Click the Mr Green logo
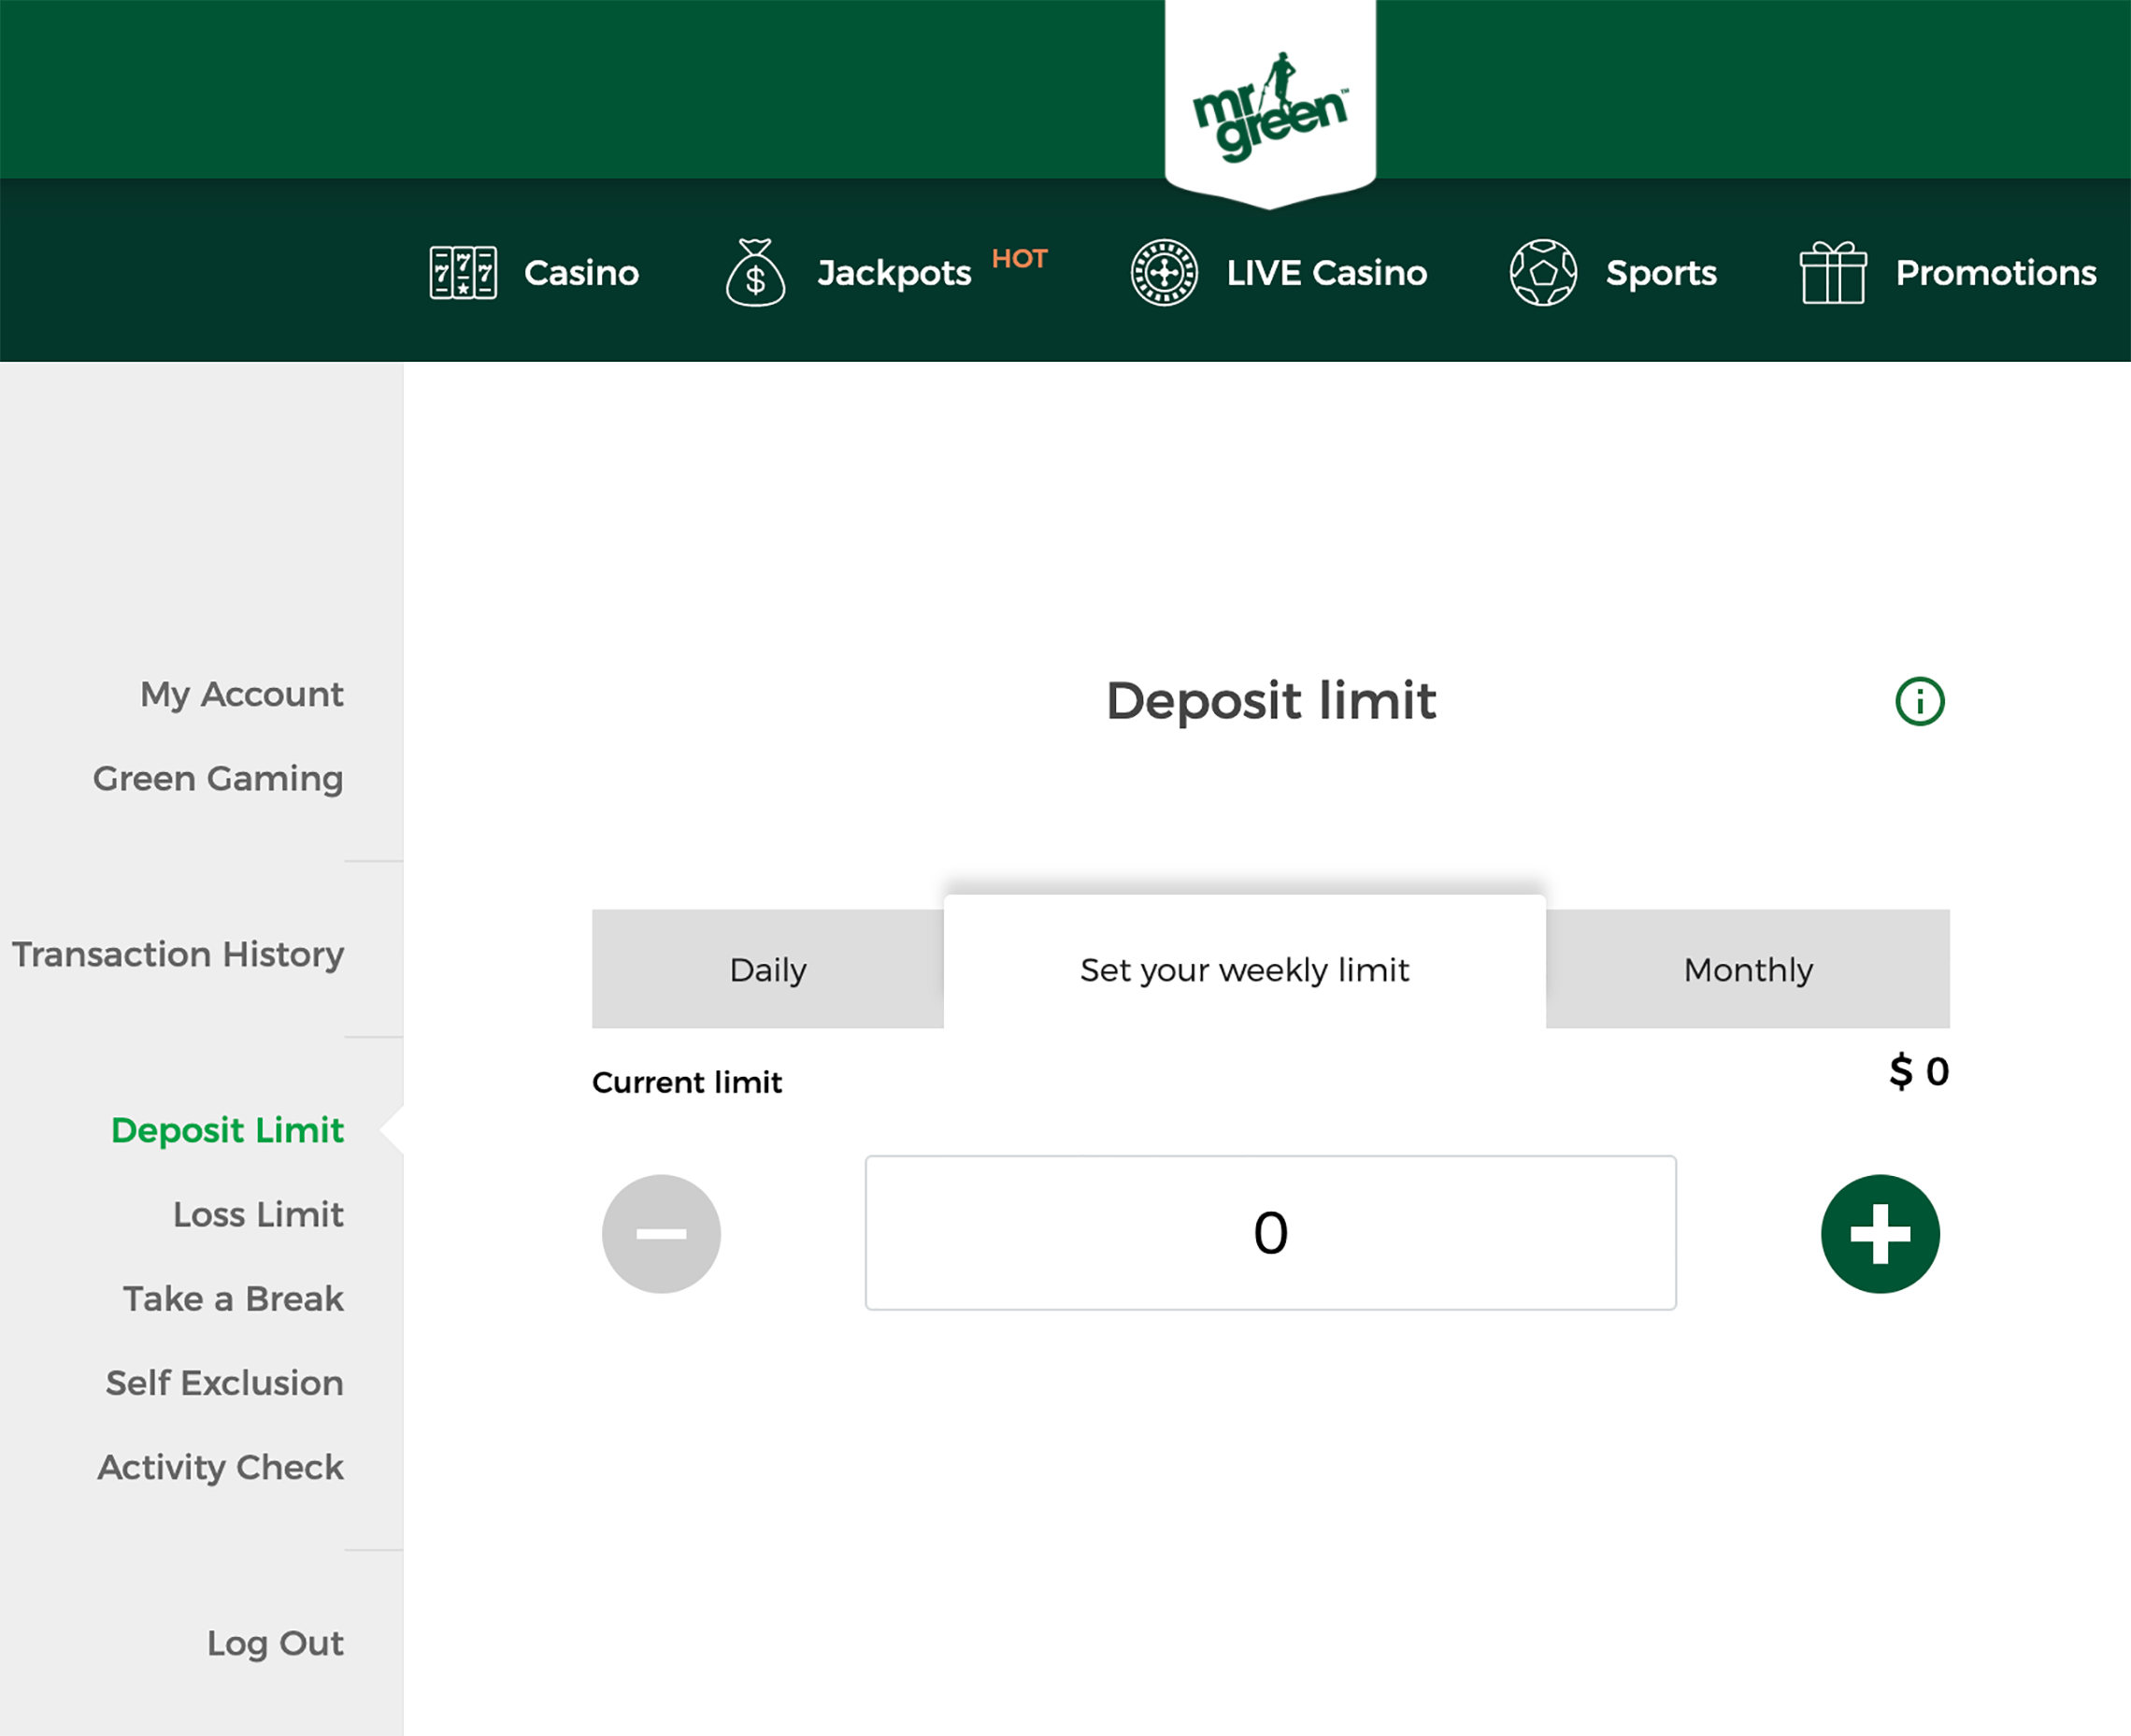This screenshot has width=2131, height=1736. click(x=1269, y=105)
